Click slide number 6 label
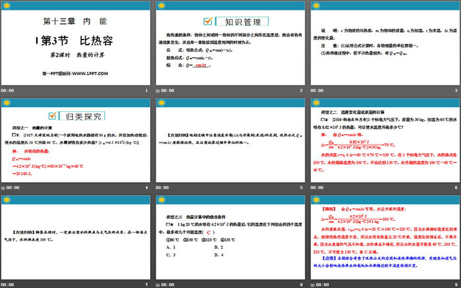Viewport: 461px width, 288px height. coord(456,187)
